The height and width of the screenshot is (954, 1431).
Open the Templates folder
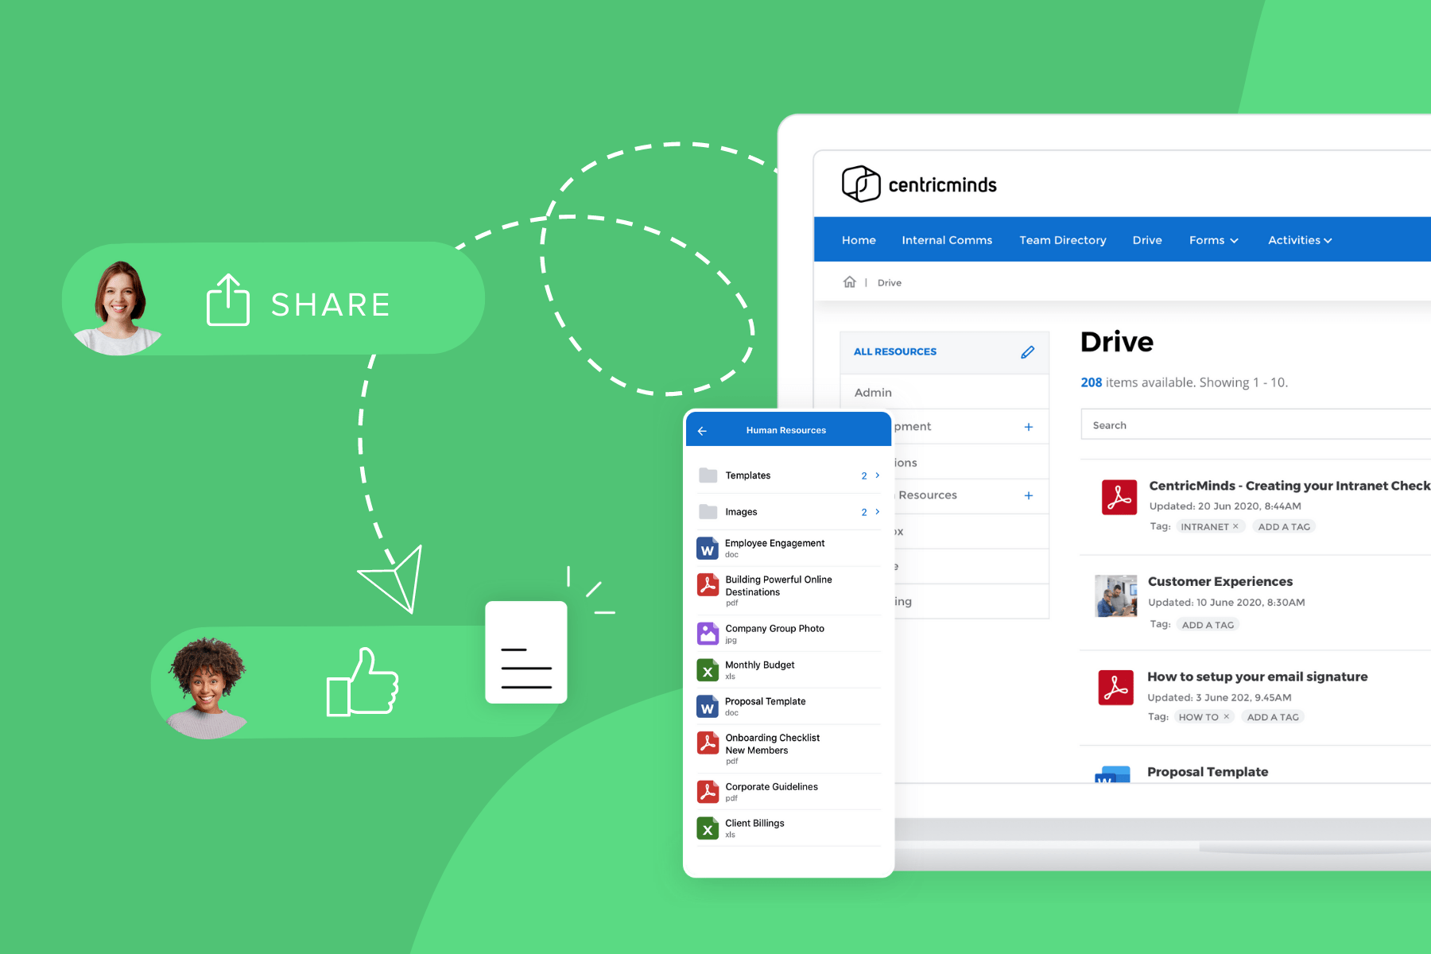click(x=789, y=475)
